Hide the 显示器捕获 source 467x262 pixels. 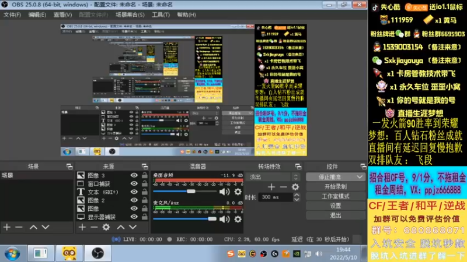(x=134, y=217)
